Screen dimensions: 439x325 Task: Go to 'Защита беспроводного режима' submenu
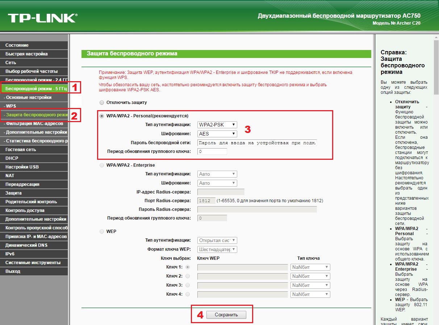(34, 115)
